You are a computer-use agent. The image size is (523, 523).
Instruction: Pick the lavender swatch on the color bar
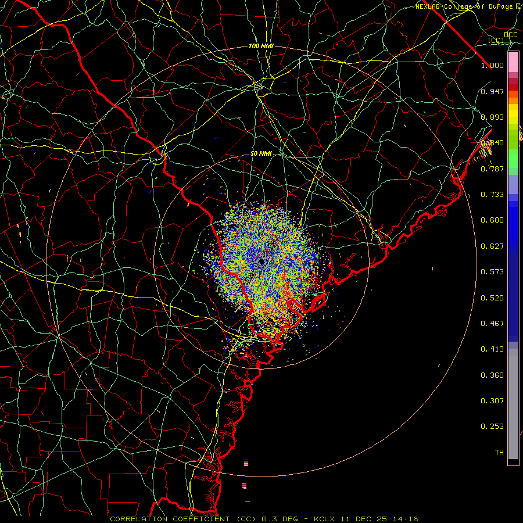click(513, 184)
